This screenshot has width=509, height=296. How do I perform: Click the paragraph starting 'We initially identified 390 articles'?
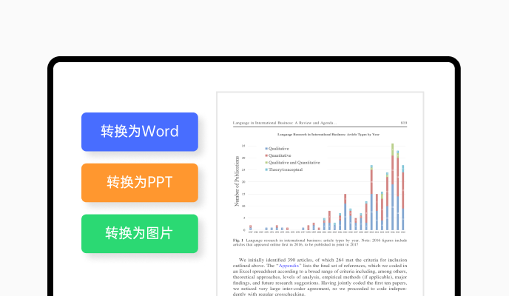click(x=320, y=277)
